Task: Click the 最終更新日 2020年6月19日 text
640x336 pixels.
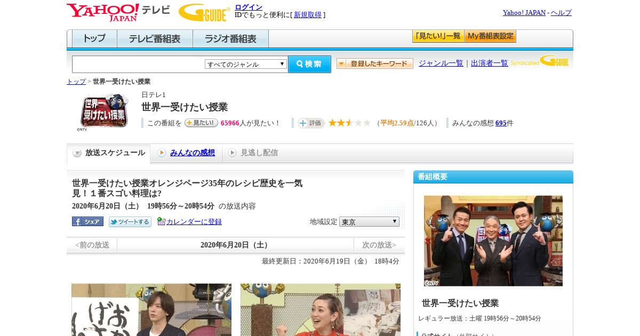Action: (x=331, y=261)
